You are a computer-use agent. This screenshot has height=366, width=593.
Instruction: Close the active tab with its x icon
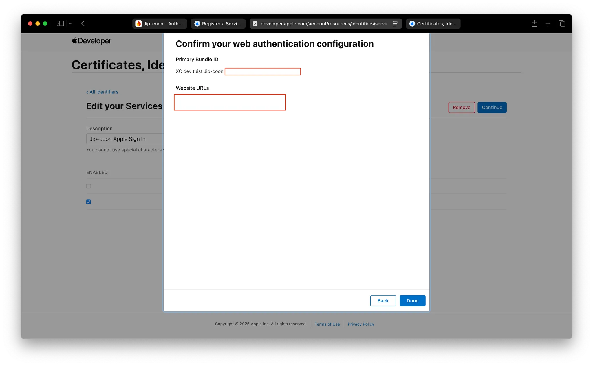255,24
